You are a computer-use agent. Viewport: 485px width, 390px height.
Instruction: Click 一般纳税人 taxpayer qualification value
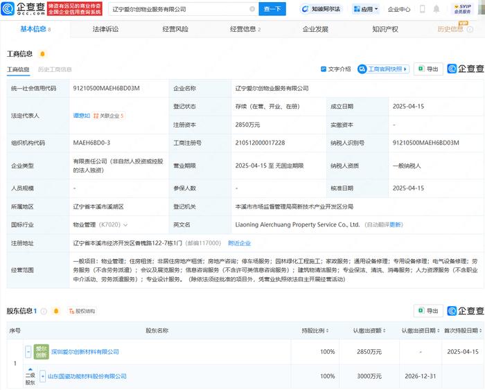click(x=407, y=166)
